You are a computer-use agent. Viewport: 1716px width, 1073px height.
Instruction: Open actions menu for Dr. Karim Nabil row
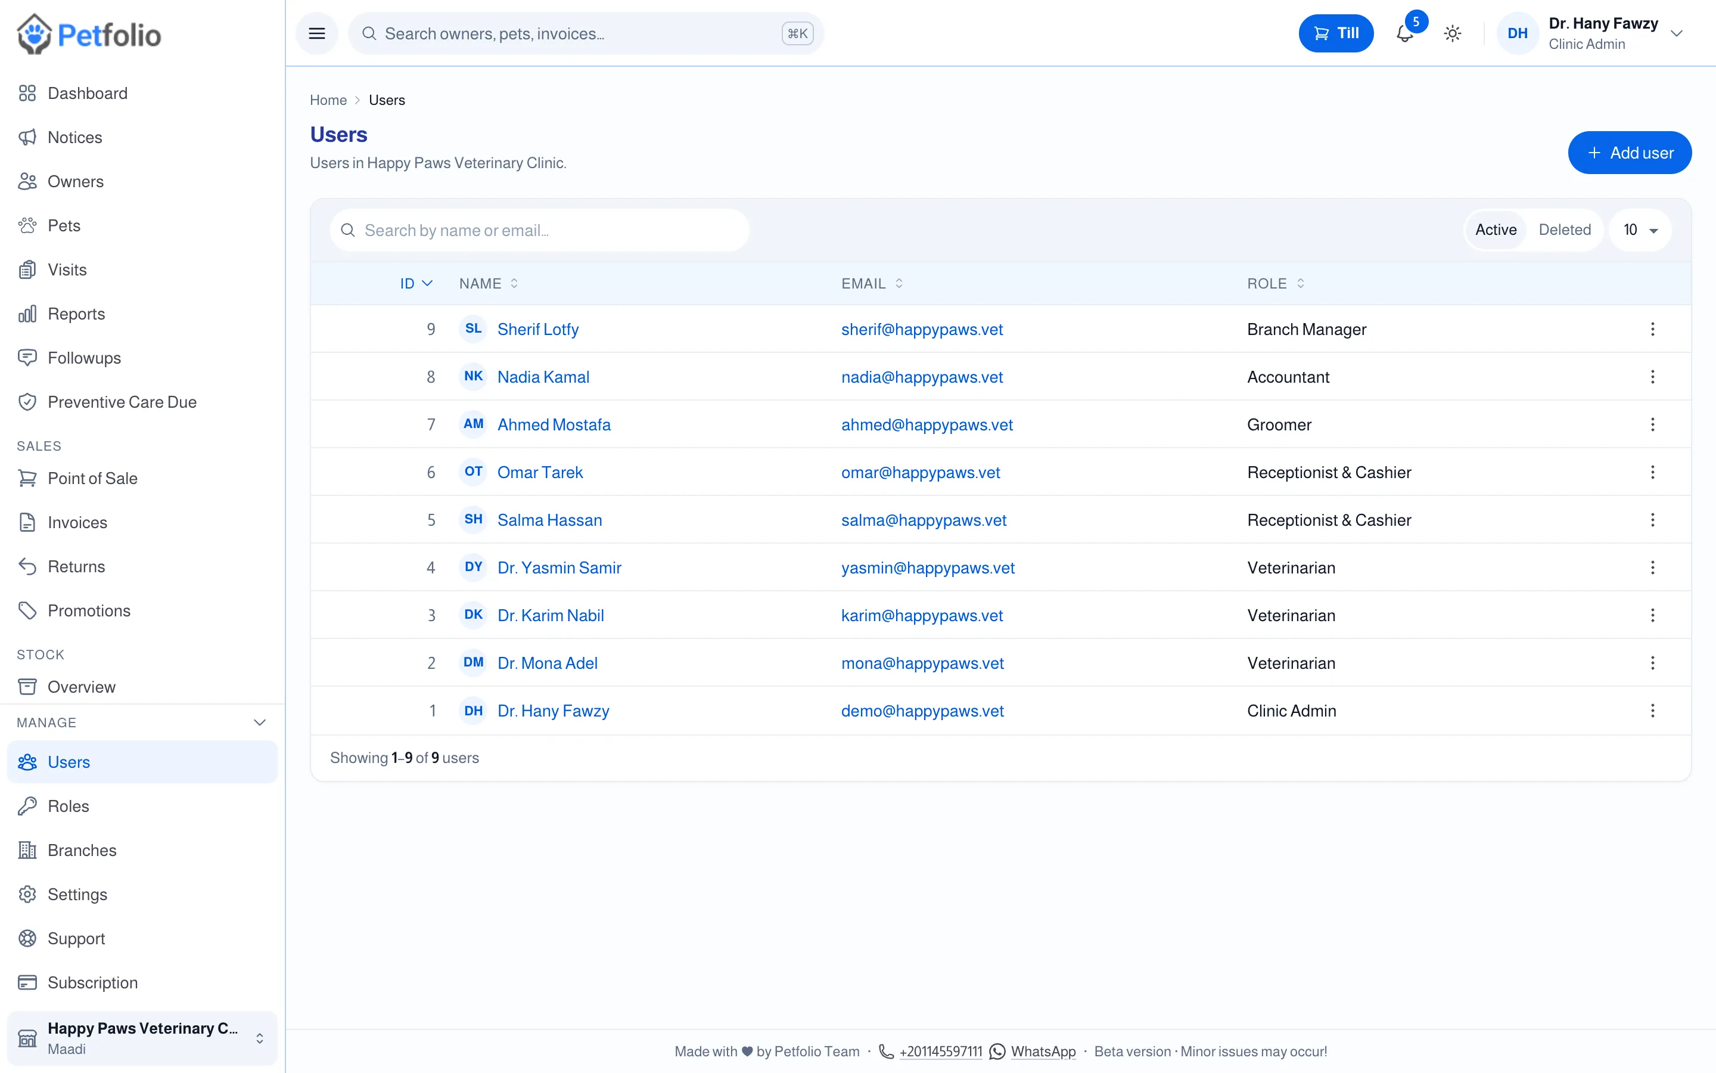coord(1653,615)
